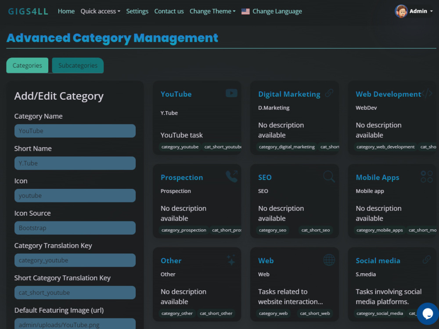
Task: Click the Admin avatar picture
Action: pos(401,11)
